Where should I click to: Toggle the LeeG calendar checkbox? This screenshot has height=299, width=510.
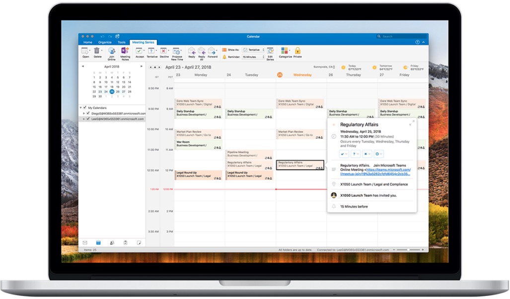tap(88, 119)
